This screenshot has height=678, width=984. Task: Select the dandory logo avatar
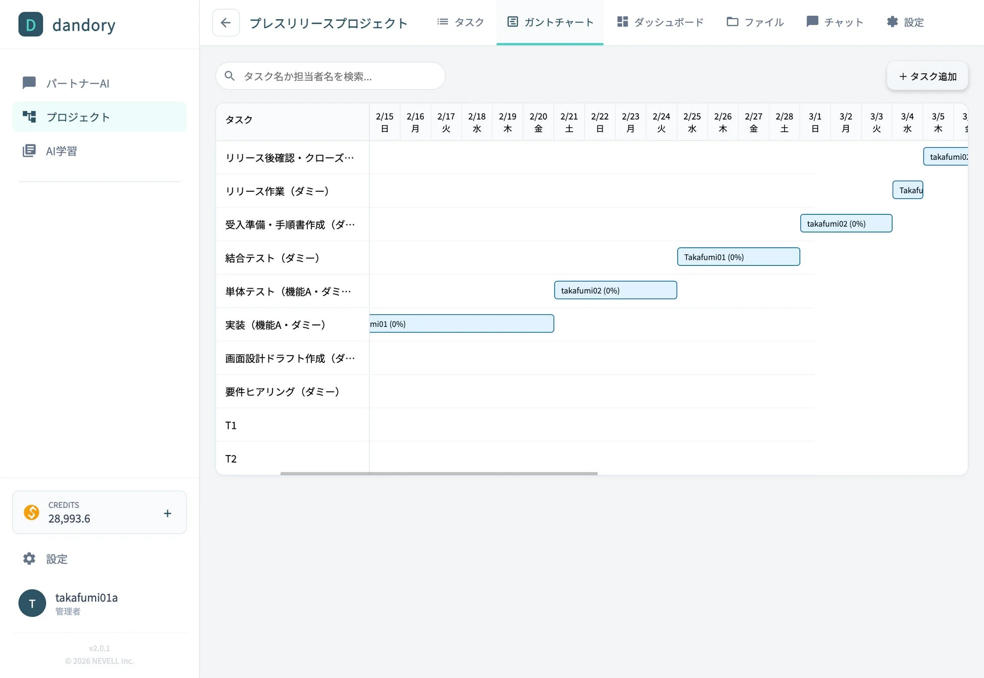[x=30, y=24]
